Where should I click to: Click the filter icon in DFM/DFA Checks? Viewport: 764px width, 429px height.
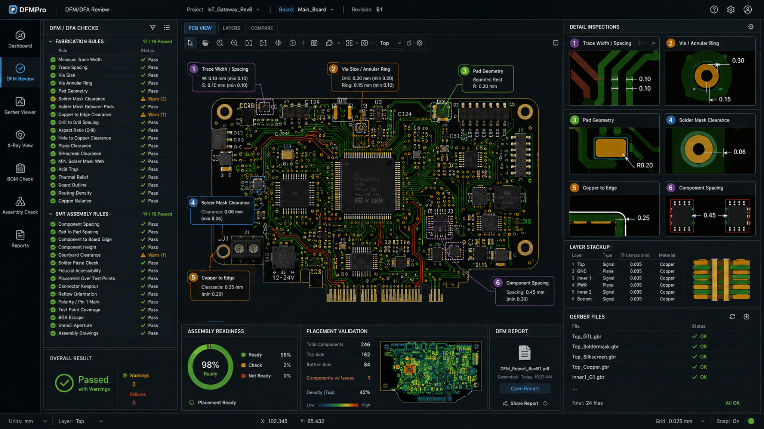[x=152, y=28]
